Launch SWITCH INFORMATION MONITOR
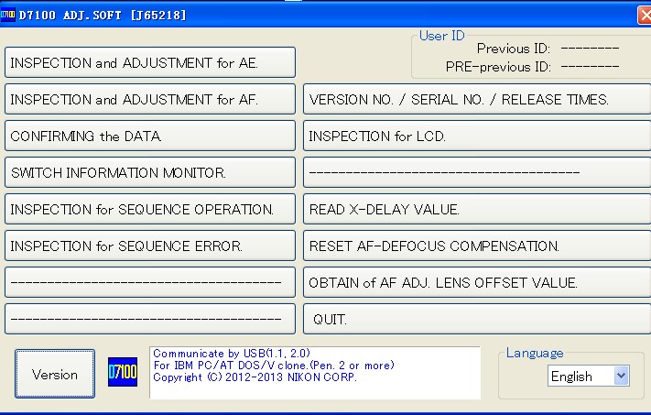Screen dimensions: 651x415 pos(150,172)
